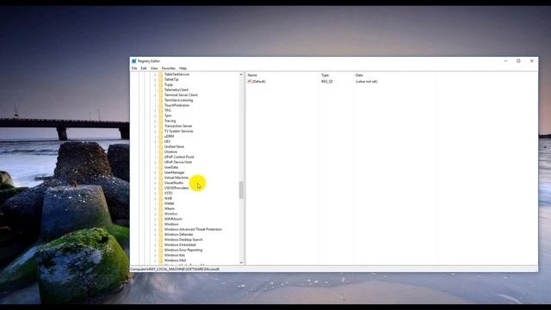
Task: Open the View menu
Action: pyautogui.click(x=154, y=68)
